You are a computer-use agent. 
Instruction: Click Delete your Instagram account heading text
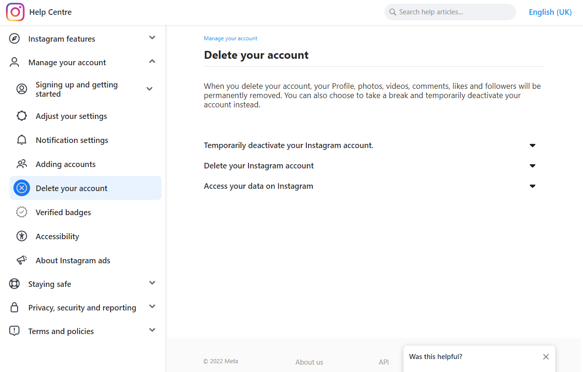259,166
